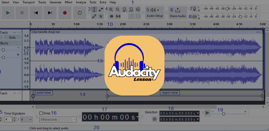
Task: Click the Share Audio button
Action: point(178,13)
